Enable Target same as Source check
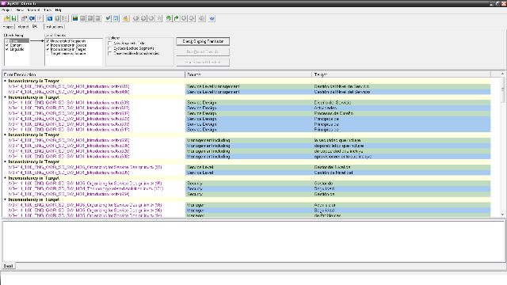This screenshot has width=507, height=285. tap(48, 54)
